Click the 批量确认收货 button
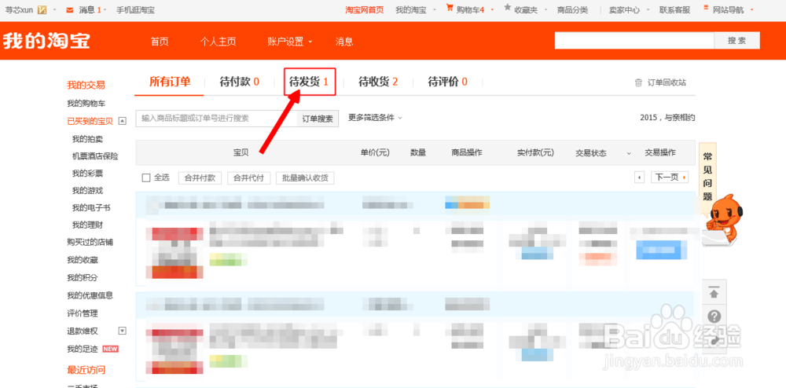The image size is (786, 388). [305, 178]
